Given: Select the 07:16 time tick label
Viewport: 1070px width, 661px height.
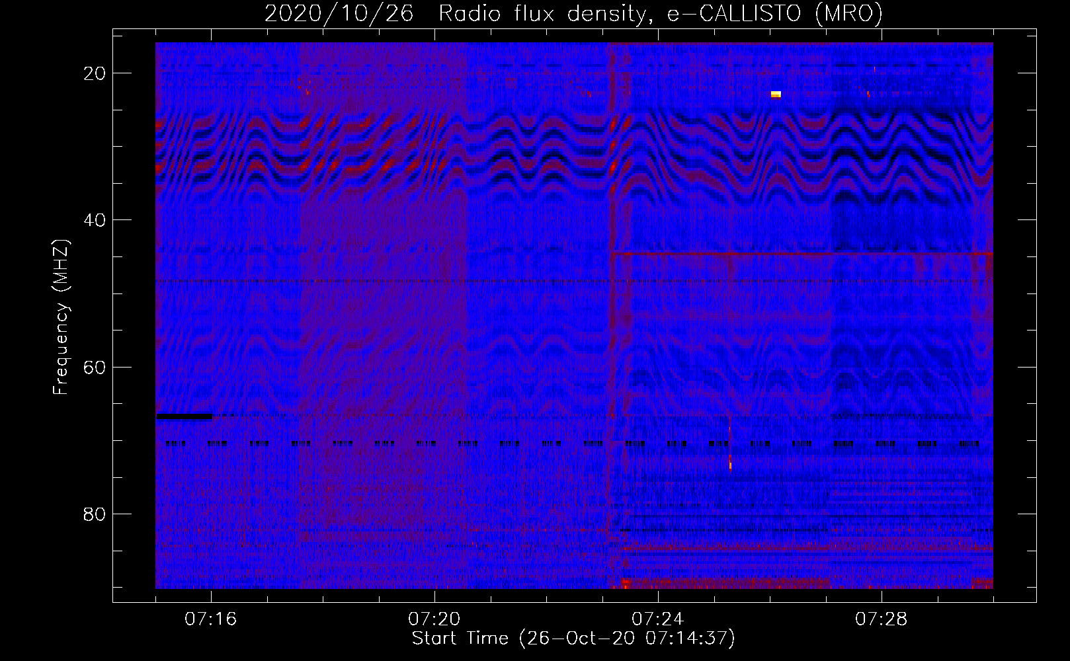Looking at the screenshot, I should (210, 619).
